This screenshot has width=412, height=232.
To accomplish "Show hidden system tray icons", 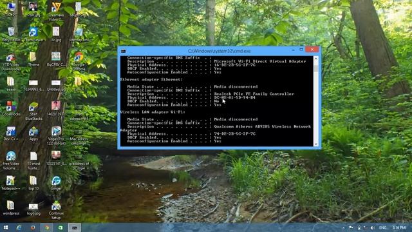I will click(343, 227).
